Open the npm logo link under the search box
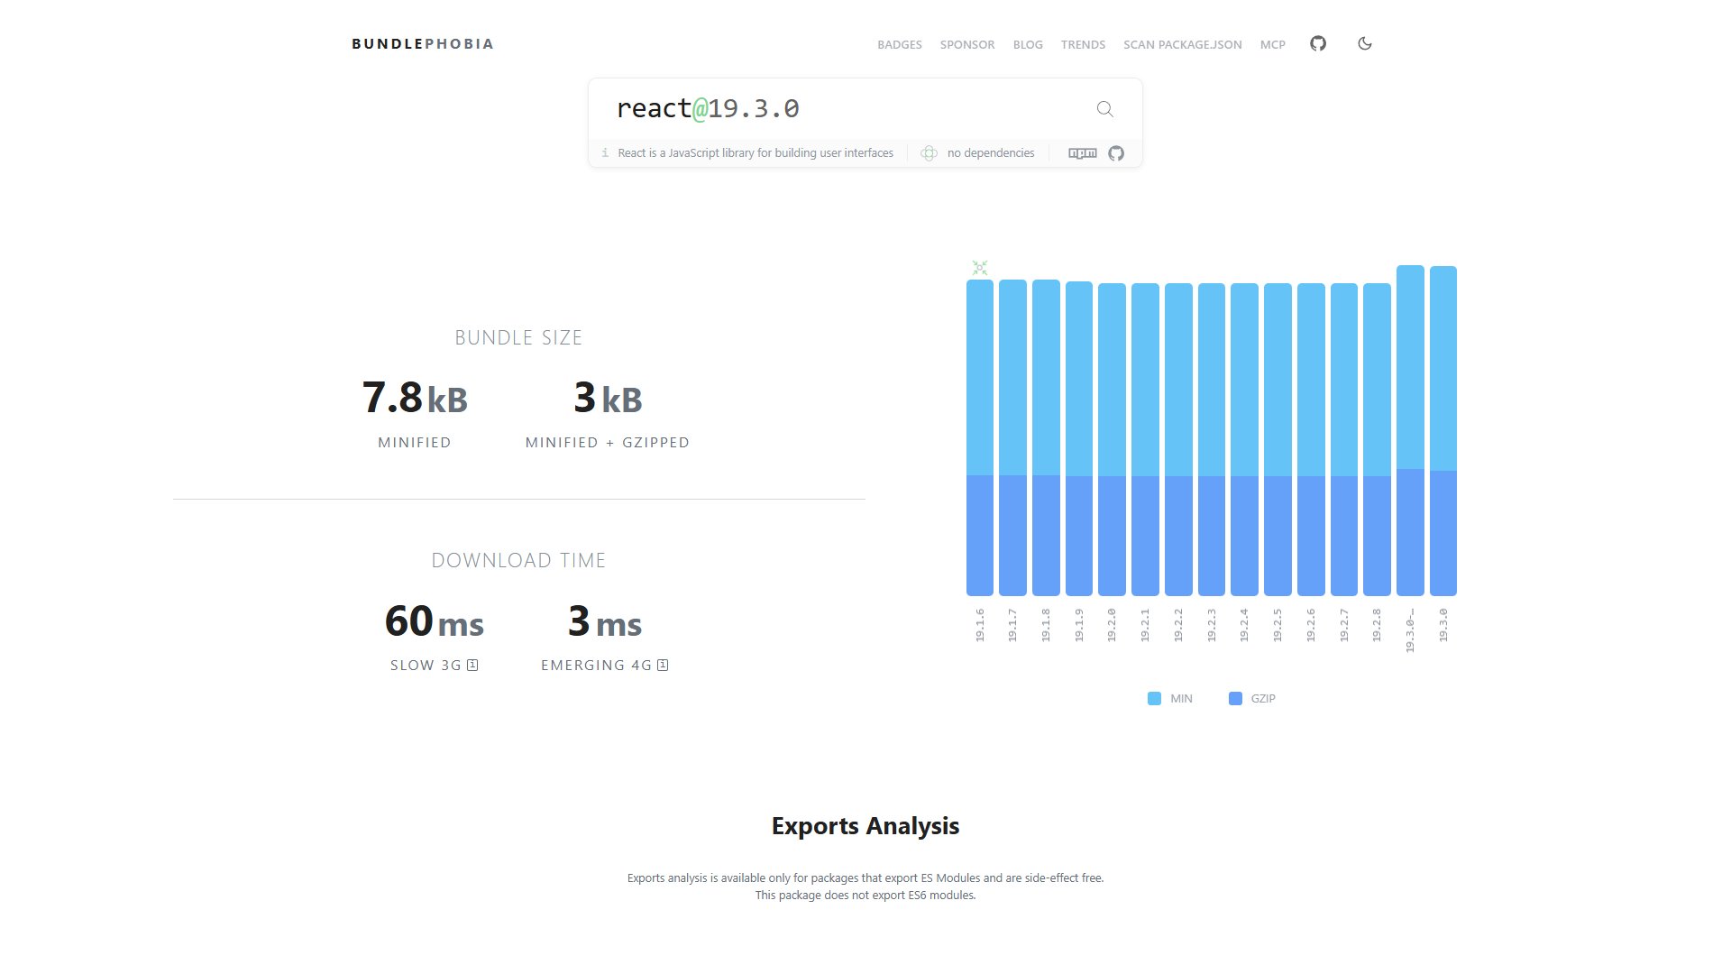The width and height of the screenshot is (1731, 974). [x=1083, y=153]
